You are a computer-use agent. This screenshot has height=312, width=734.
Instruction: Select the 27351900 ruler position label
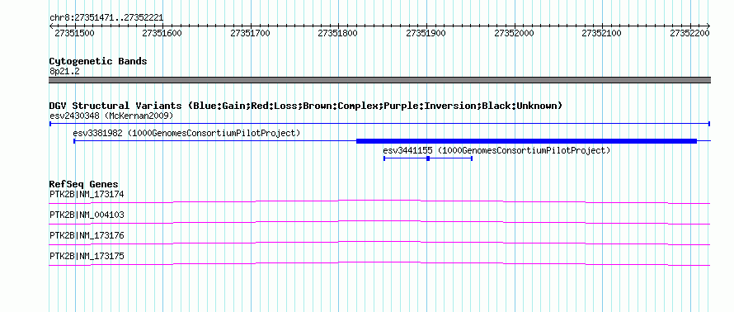point(426,33)
